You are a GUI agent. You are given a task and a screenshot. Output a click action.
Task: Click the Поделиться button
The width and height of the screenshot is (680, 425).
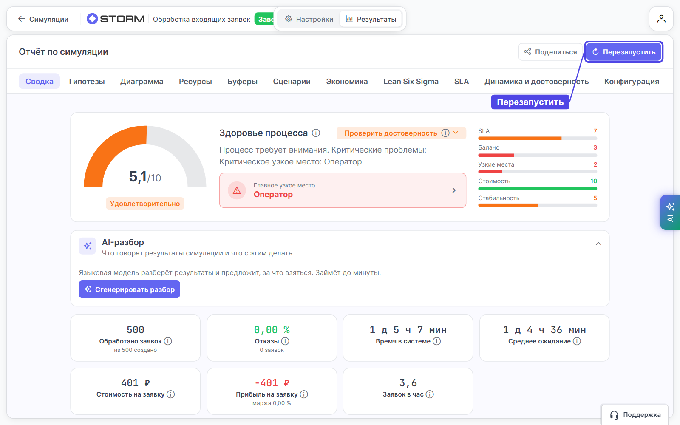(550, 52)
